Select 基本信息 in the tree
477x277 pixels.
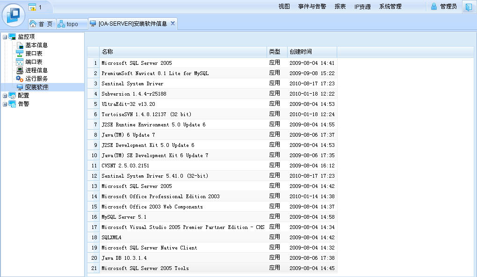point(36,45)
